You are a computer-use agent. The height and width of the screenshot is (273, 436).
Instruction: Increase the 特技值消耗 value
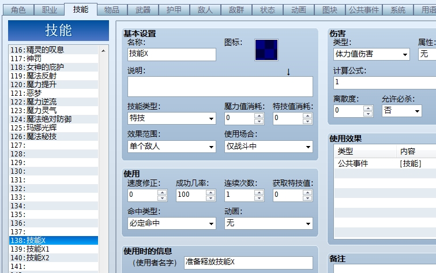click(x=307, y=116)
